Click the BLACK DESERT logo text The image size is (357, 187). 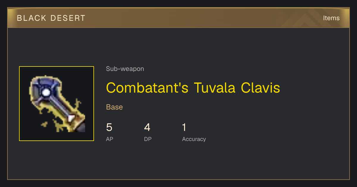[x=51, y=18]
